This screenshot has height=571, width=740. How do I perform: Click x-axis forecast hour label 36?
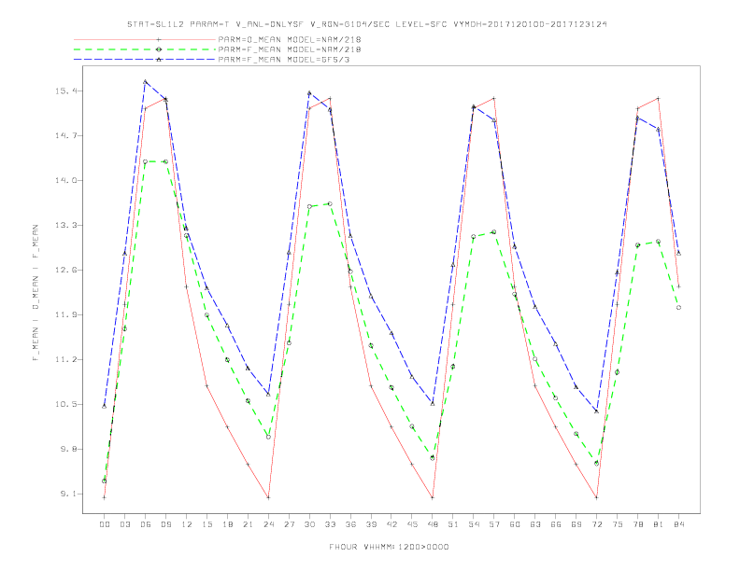coord(350,524)
